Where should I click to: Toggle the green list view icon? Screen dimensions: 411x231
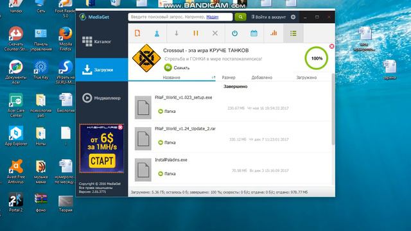coord(293,33)
